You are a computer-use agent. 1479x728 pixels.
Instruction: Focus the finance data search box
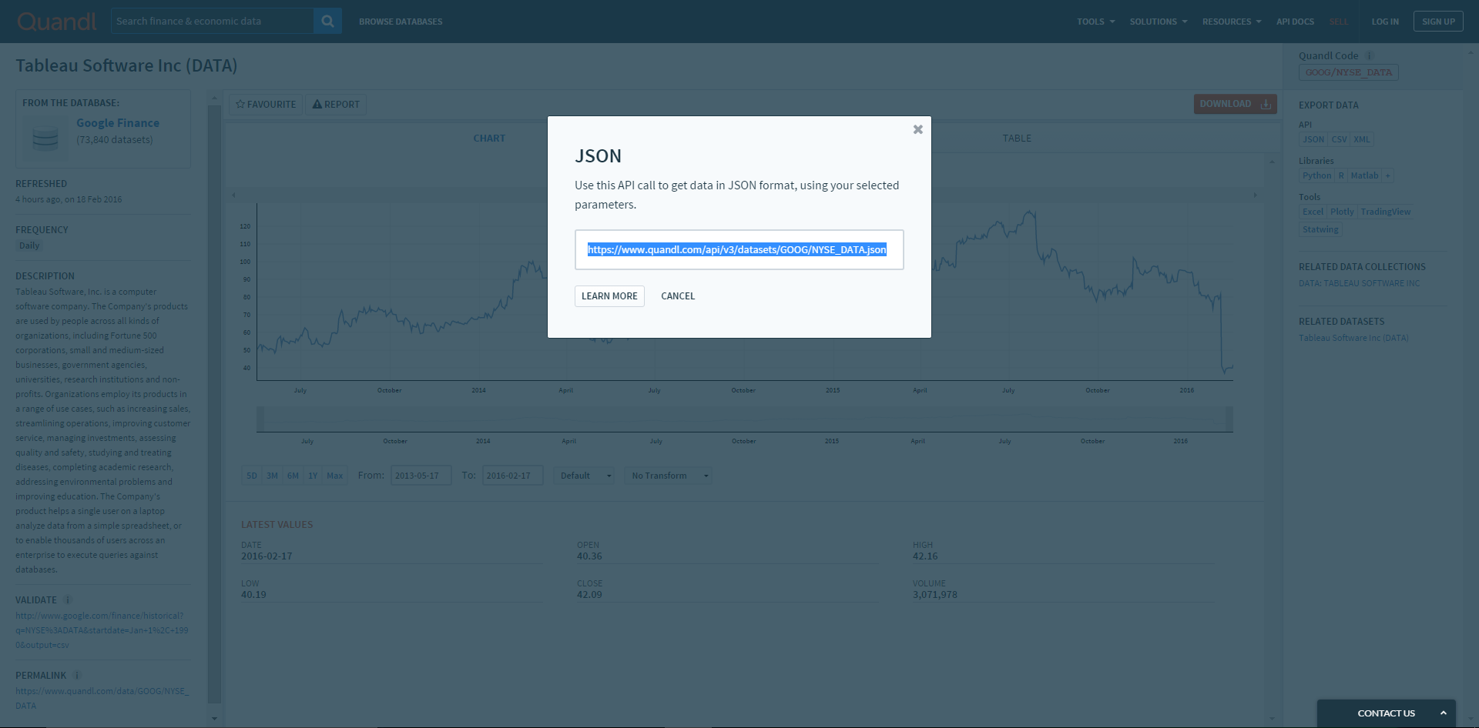212,21
